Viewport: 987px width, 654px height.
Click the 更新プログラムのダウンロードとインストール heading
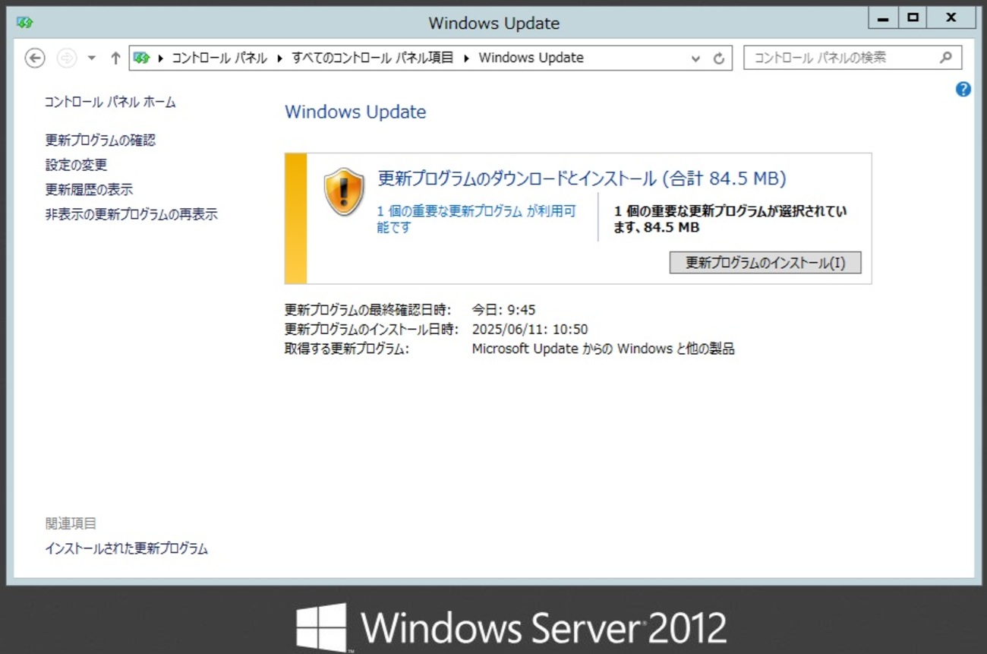pos(582,179)
